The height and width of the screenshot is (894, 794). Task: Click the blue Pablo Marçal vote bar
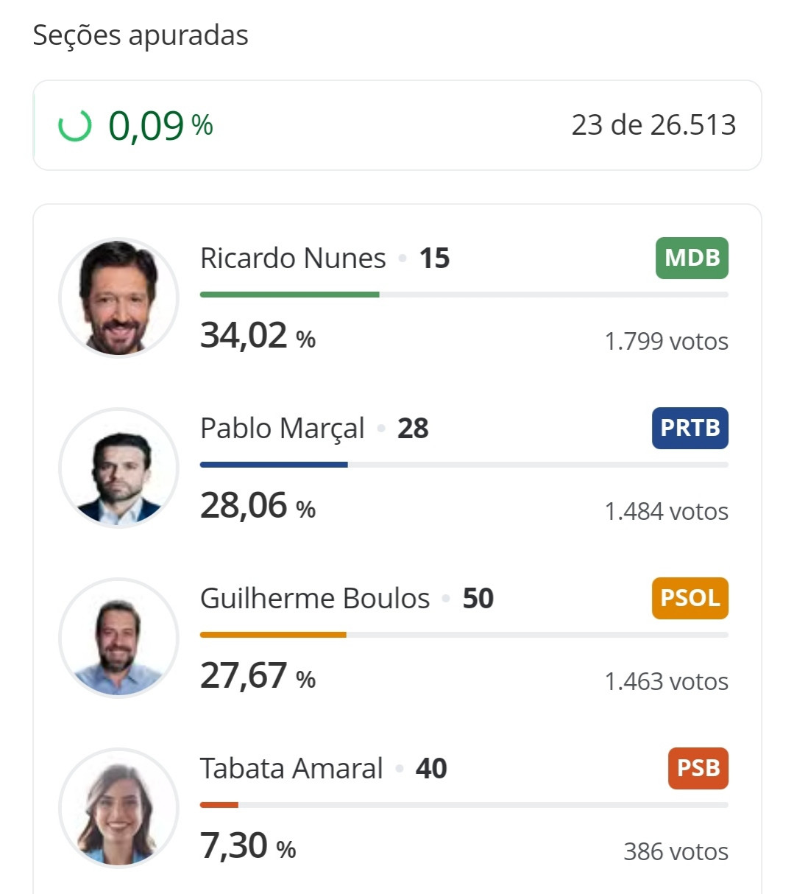[x=274, y=465]
